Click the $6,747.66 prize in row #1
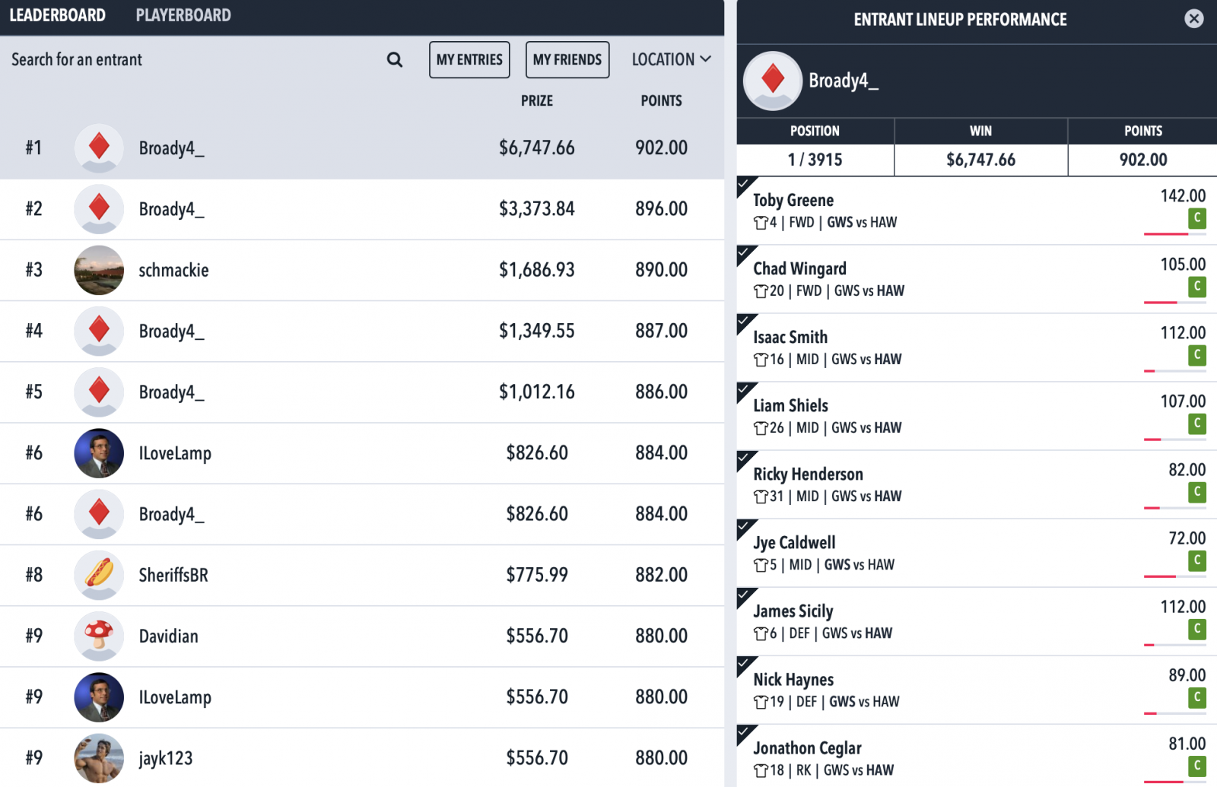This screenshot has height=787, width=1217. 536,148
